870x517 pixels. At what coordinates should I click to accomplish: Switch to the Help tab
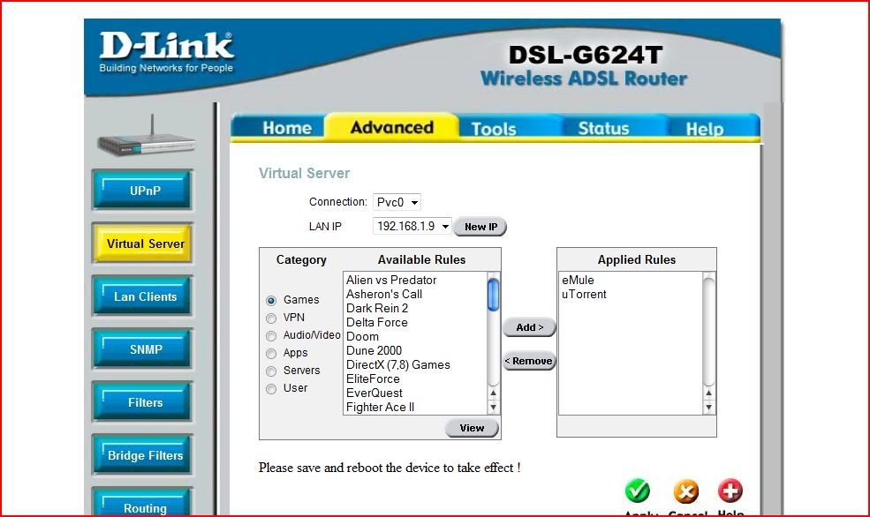coord(705,129)
